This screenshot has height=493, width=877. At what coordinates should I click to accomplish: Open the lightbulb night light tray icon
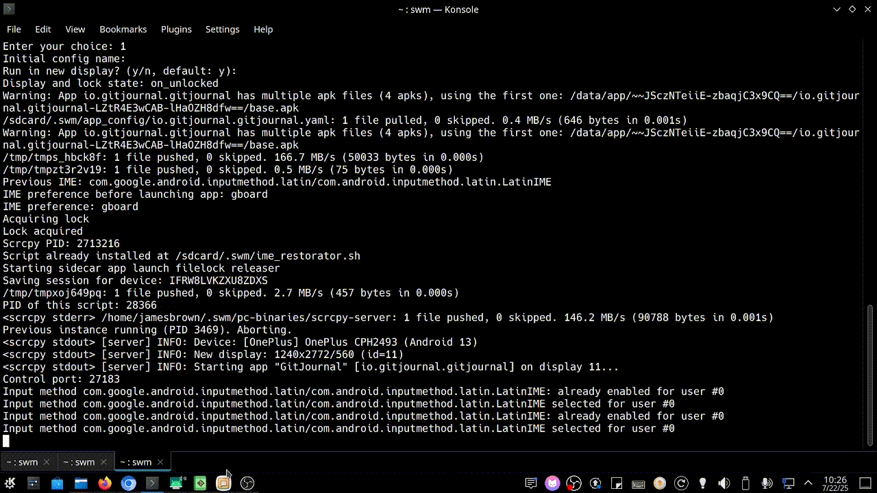point(702,483)
